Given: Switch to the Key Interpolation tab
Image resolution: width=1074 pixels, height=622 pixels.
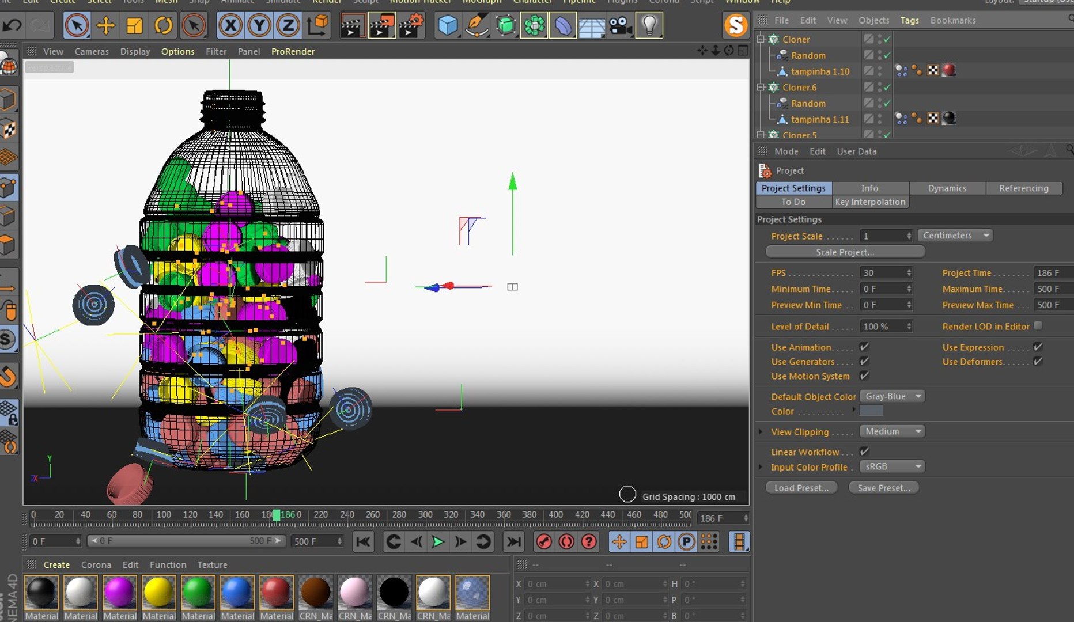Looking at the screenshot, I should point(870,202).
